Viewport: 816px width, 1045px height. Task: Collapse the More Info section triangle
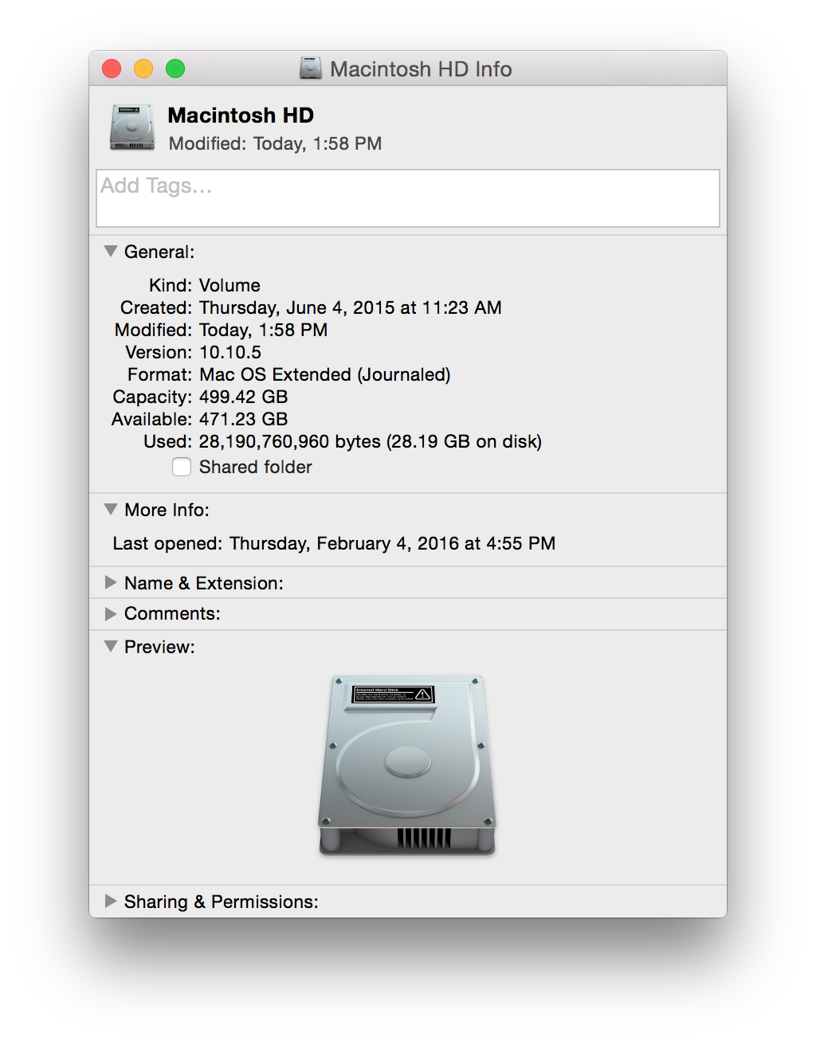pyautogui.click(x=111, y=509)
